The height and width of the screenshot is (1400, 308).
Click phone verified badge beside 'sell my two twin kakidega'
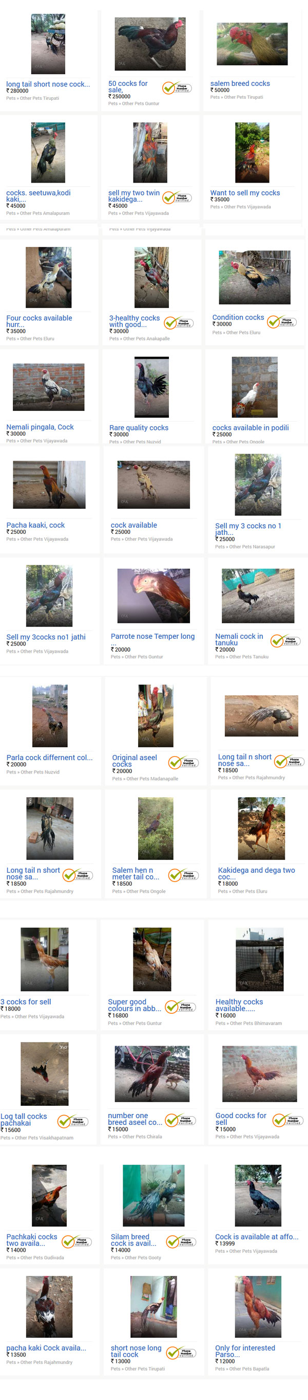pyautogui.click(x=177, y=198)
